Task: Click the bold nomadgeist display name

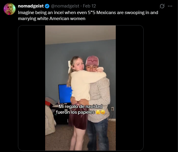Action: click(31, 6)
